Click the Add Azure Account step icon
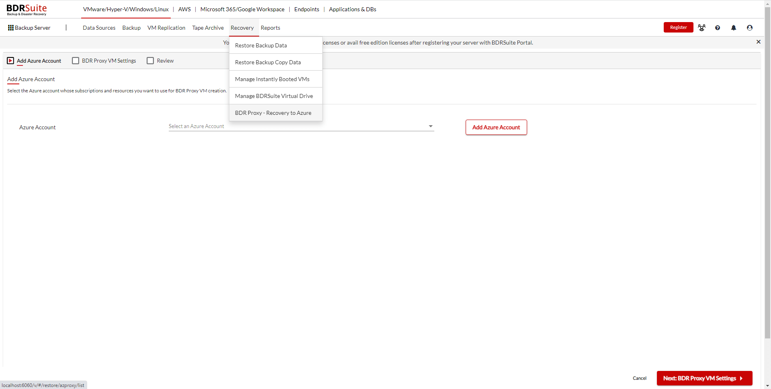The height and width of the screenshot is (389, 771). tap(10, 61)
